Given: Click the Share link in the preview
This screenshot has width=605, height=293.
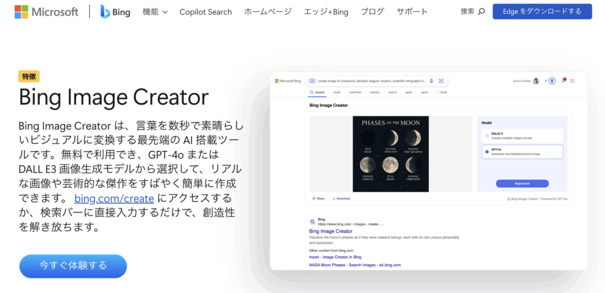Looking at the screenshot, I should 318,198.
